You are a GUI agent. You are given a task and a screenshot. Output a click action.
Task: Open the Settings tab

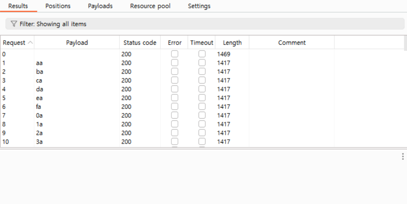click(x=199, y=6)
